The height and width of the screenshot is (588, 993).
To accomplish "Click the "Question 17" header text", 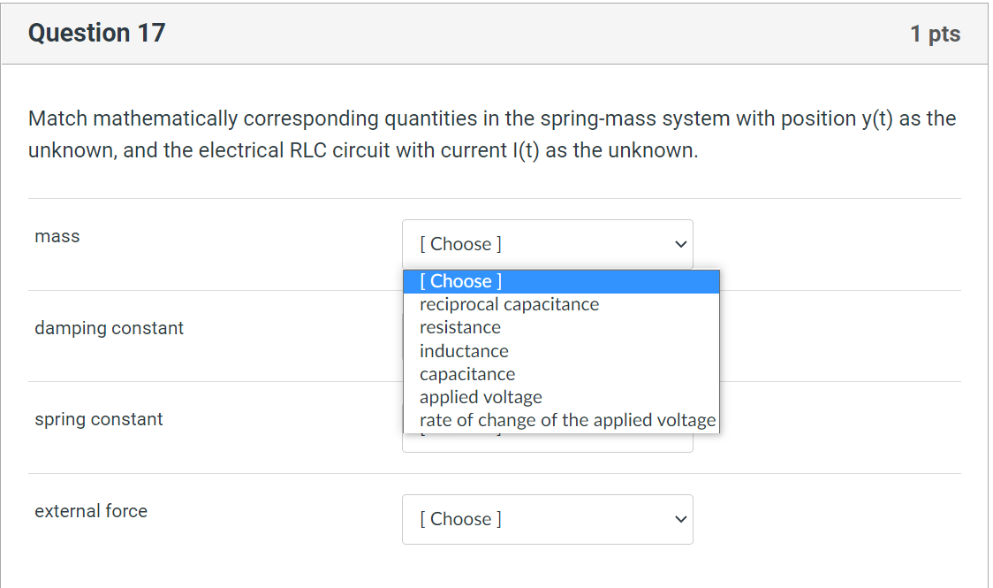I will 95,33.
